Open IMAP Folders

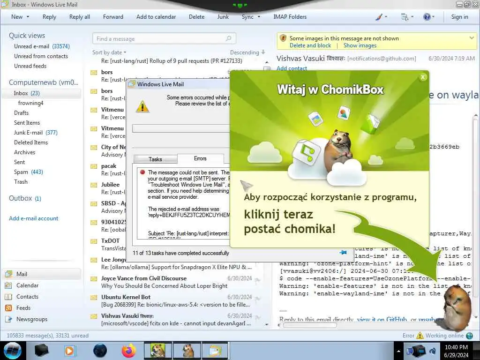(290, 17)
